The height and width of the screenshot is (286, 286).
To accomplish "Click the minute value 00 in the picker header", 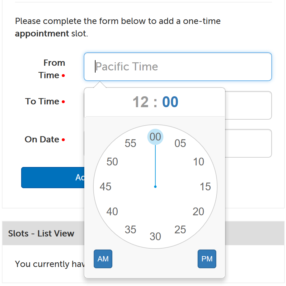I will tap(170, 102).
